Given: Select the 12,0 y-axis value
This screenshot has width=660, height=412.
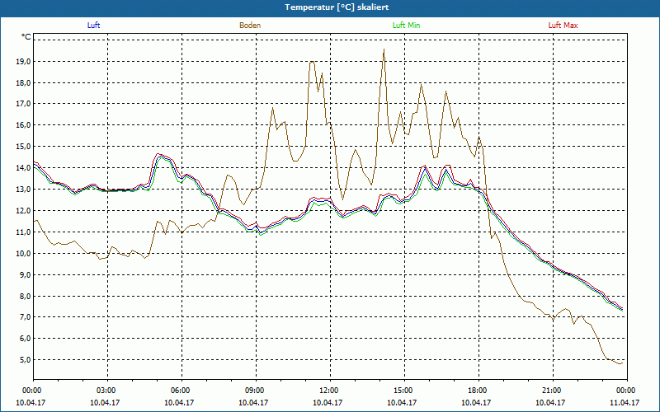Looking at the screenshot, I should (23, 211).
